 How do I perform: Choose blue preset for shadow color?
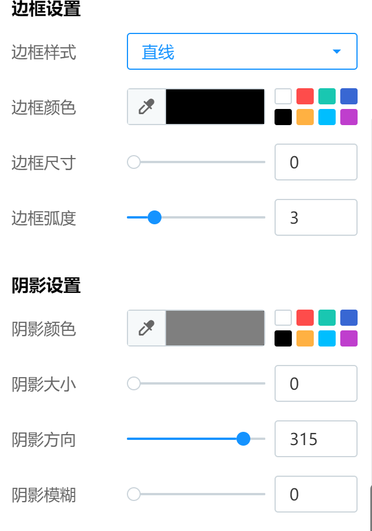click(349, 317)
